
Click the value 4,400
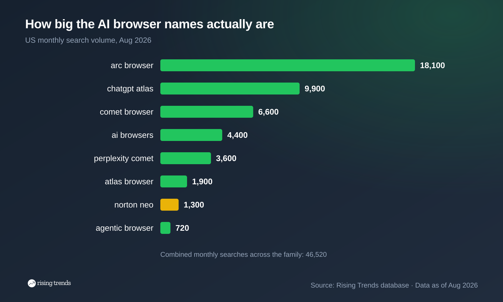[237, 135]
